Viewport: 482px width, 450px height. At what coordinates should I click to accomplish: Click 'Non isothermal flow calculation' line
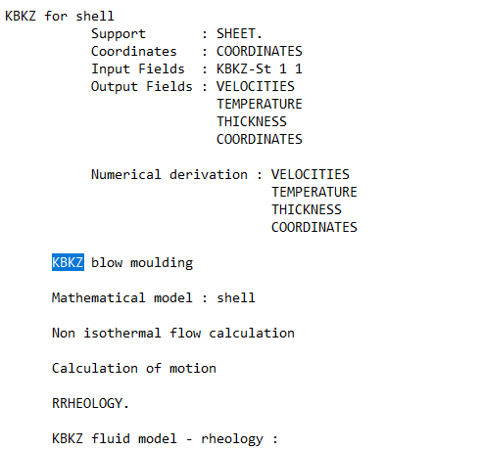(173, 333)
